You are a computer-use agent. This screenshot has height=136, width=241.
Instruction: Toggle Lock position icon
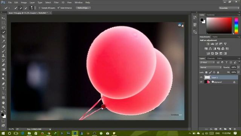(x=214, y=72)
